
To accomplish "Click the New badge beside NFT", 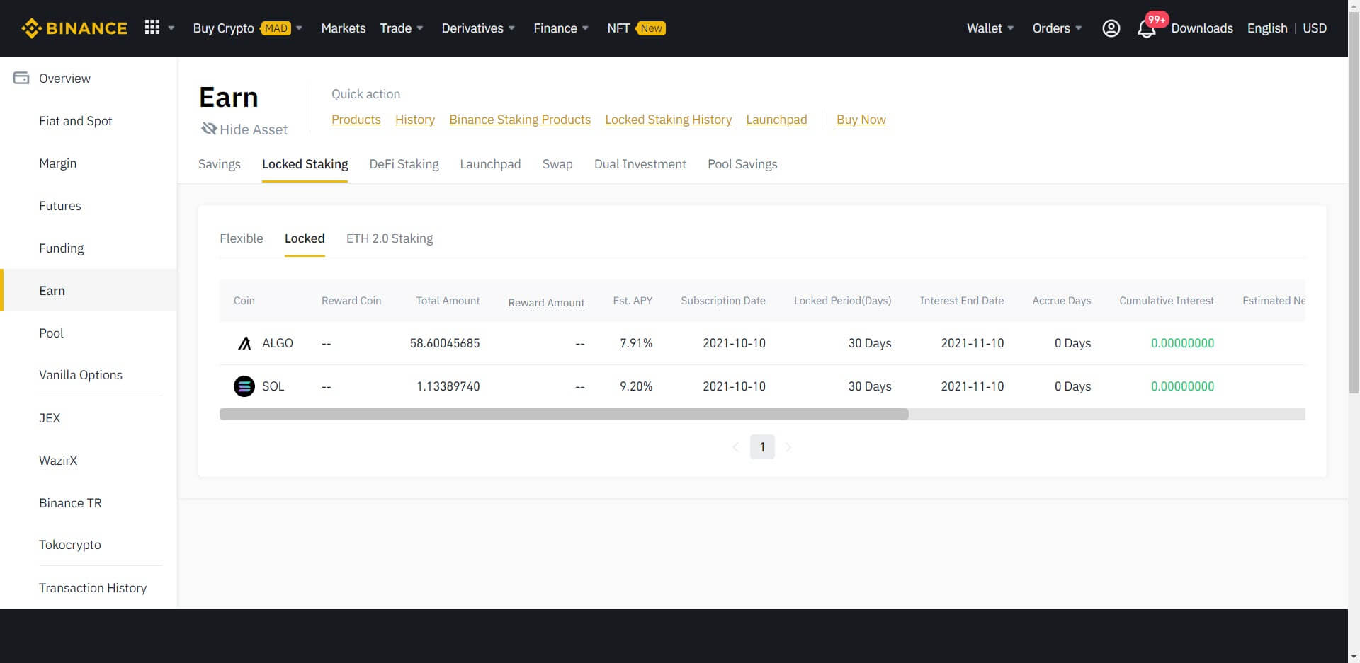I will (x=651, y=28).
